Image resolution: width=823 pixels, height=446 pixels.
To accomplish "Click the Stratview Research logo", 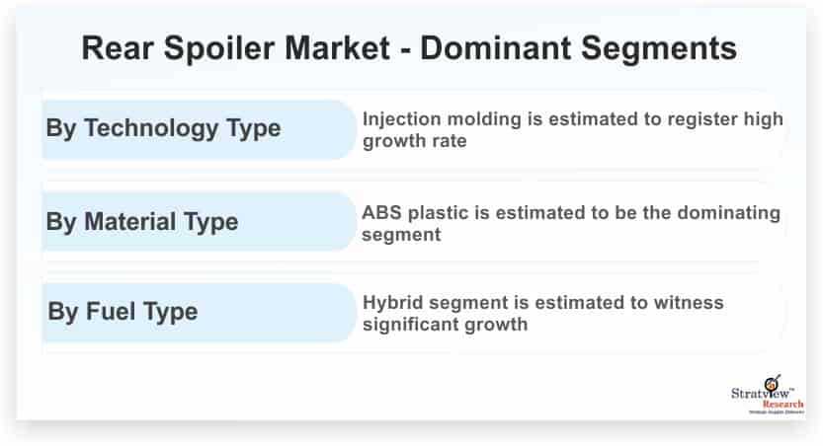I will 768,395.
